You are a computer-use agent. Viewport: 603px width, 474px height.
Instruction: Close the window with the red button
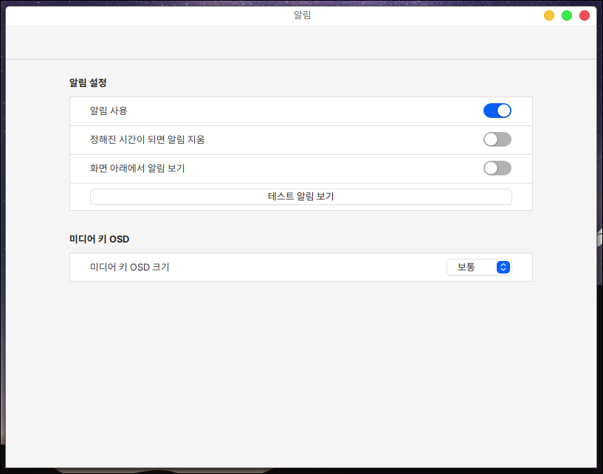point(585,15)
